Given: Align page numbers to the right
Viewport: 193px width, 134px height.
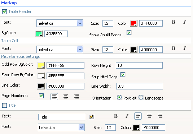Looking at the screenshot, I should (x=76, y=97).
